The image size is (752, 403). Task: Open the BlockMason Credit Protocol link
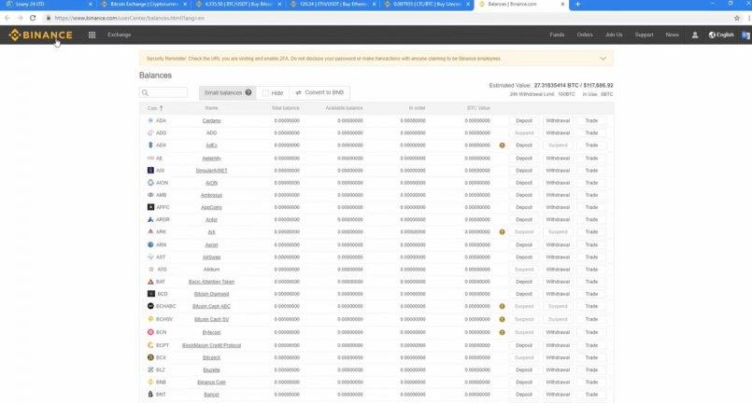[x=211, y=345]
